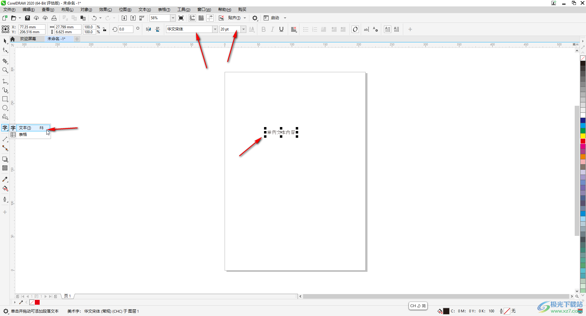Toggle show guidelines button
586x316 pixels.
(210, 18)
